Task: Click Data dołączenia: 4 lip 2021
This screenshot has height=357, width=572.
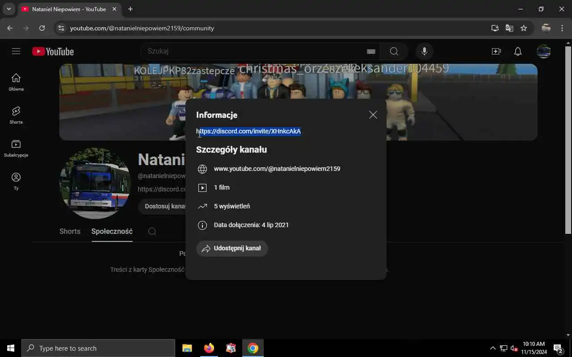Action: tap(251, 225)
